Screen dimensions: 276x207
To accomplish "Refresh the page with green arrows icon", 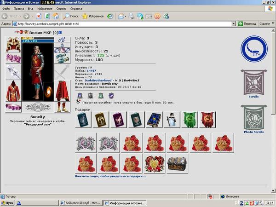I will [x=47, y=16].
